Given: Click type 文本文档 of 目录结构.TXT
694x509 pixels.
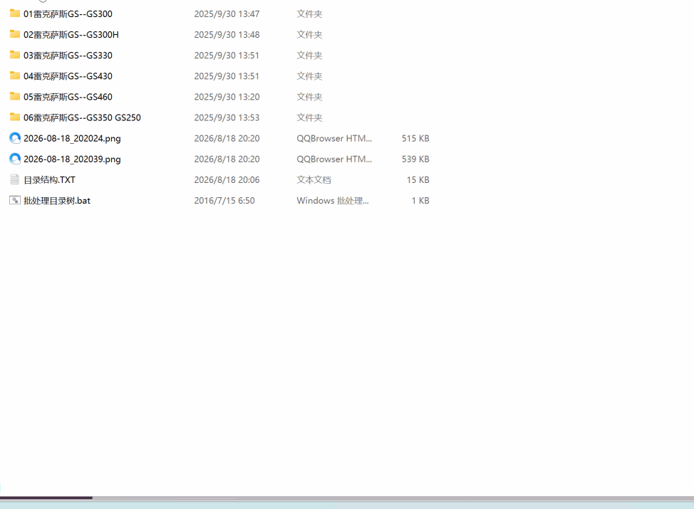Looking at the screenshot, I should click(x=314, y=180).
